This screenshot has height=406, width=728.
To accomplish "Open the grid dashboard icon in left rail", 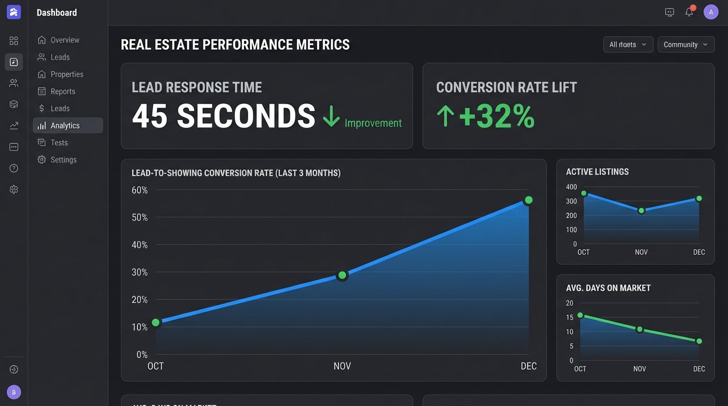I will click(x=14, y=40).
